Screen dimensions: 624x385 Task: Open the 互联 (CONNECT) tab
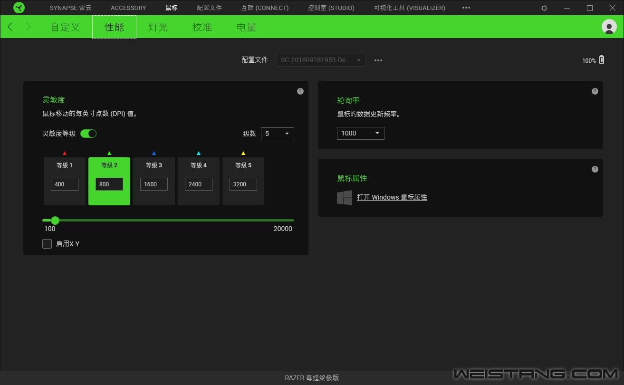pos(265,8)
